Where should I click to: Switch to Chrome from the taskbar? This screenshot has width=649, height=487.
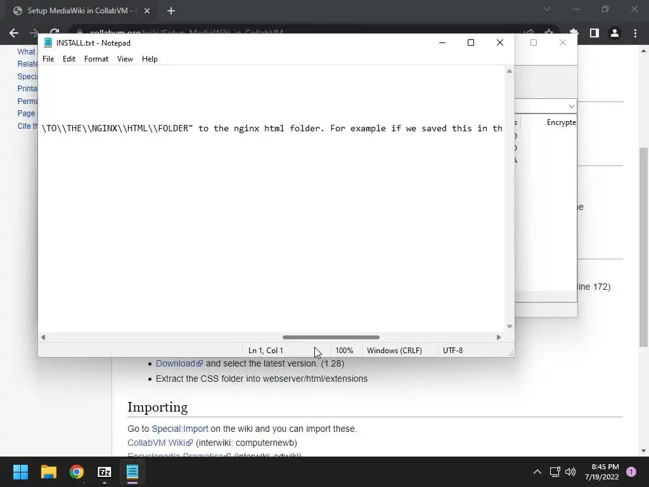[77, 472]
